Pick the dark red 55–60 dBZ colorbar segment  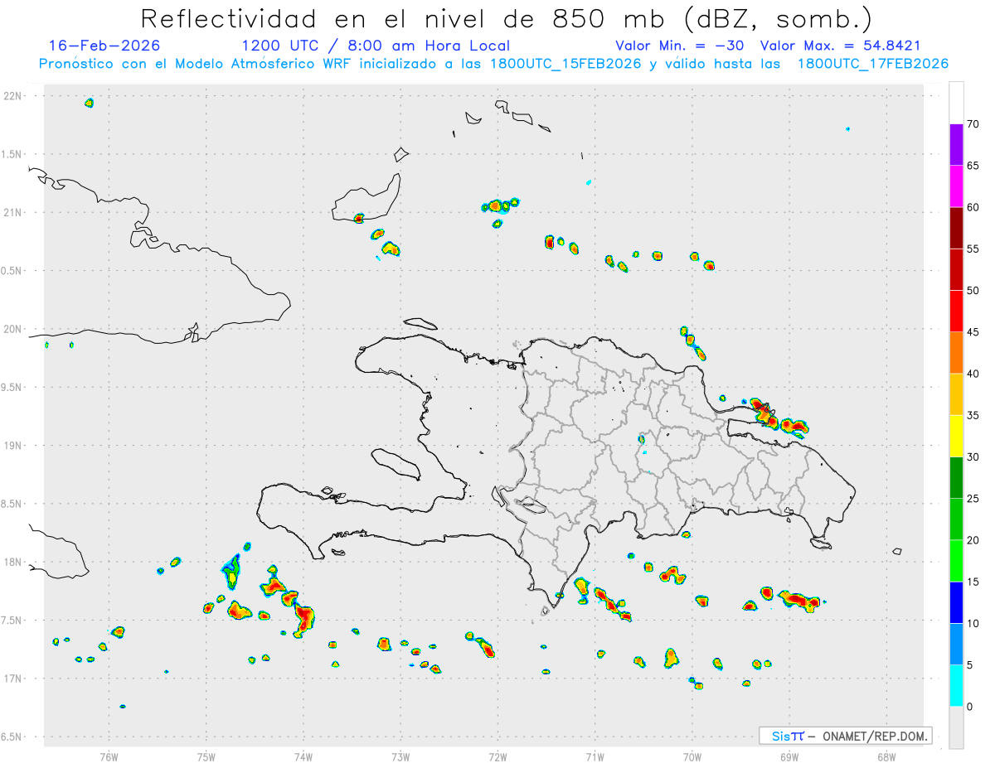tap(956, 228)
